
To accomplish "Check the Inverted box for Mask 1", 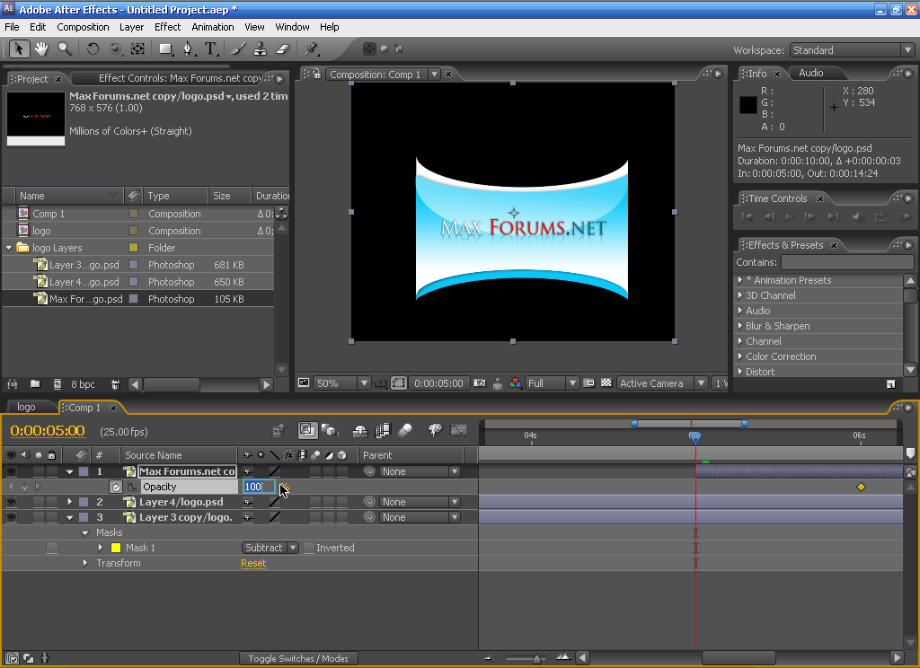I will click(309, 548).
